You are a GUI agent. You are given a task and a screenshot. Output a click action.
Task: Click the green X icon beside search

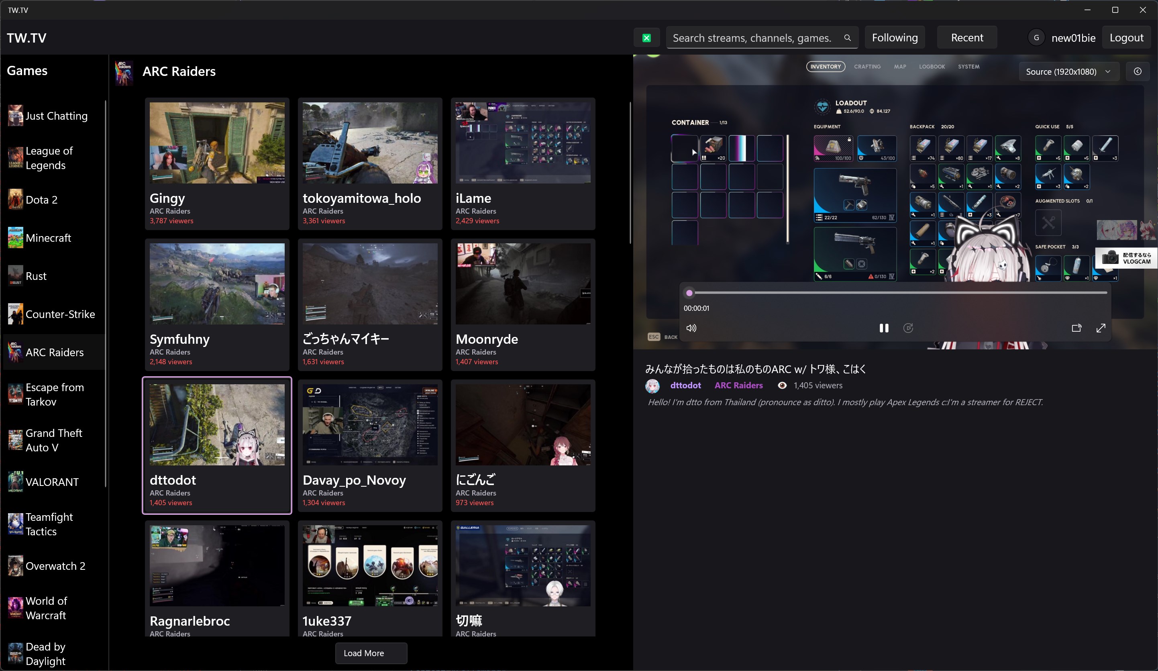tap(646, 38)
